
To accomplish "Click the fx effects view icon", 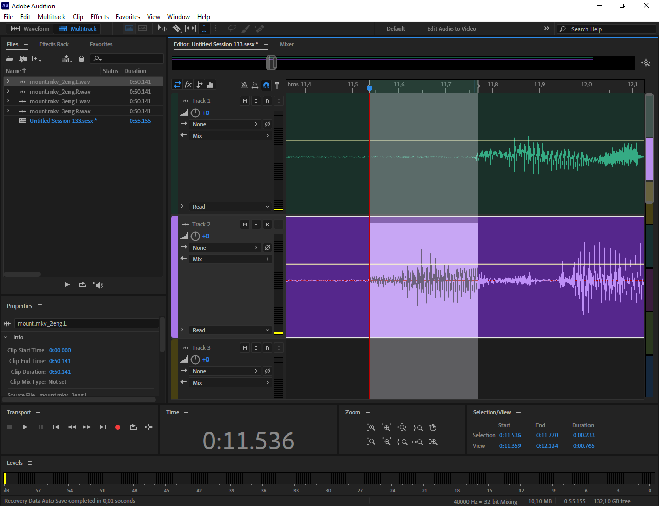I will (x=188, y=85).
